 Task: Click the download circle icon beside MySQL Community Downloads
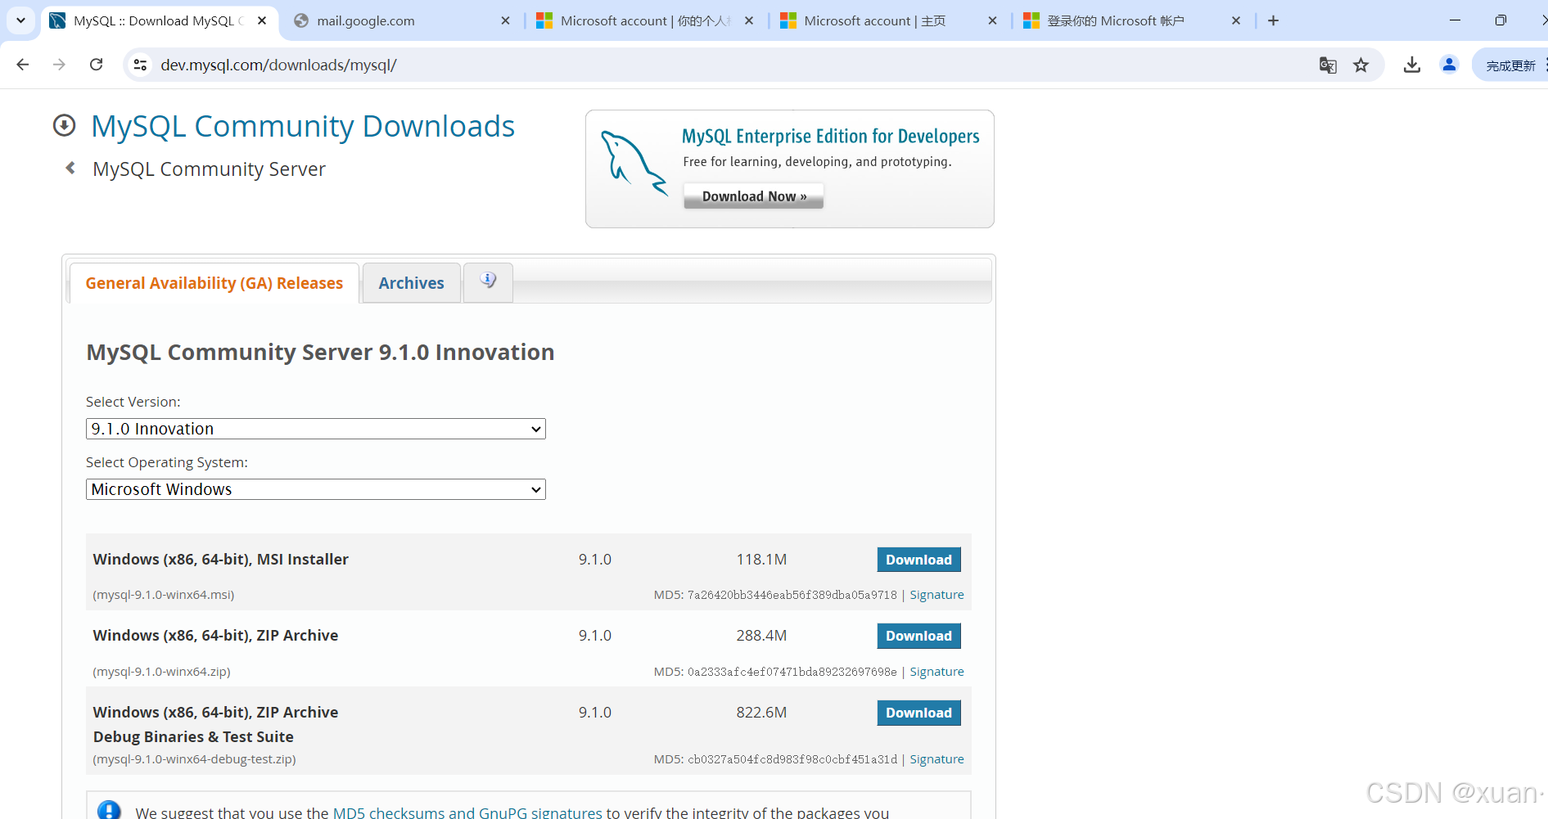pos(65,125)
